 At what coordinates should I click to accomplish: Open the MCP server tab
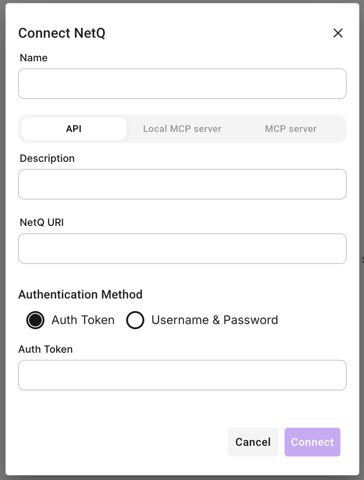(x=290, y=129)
